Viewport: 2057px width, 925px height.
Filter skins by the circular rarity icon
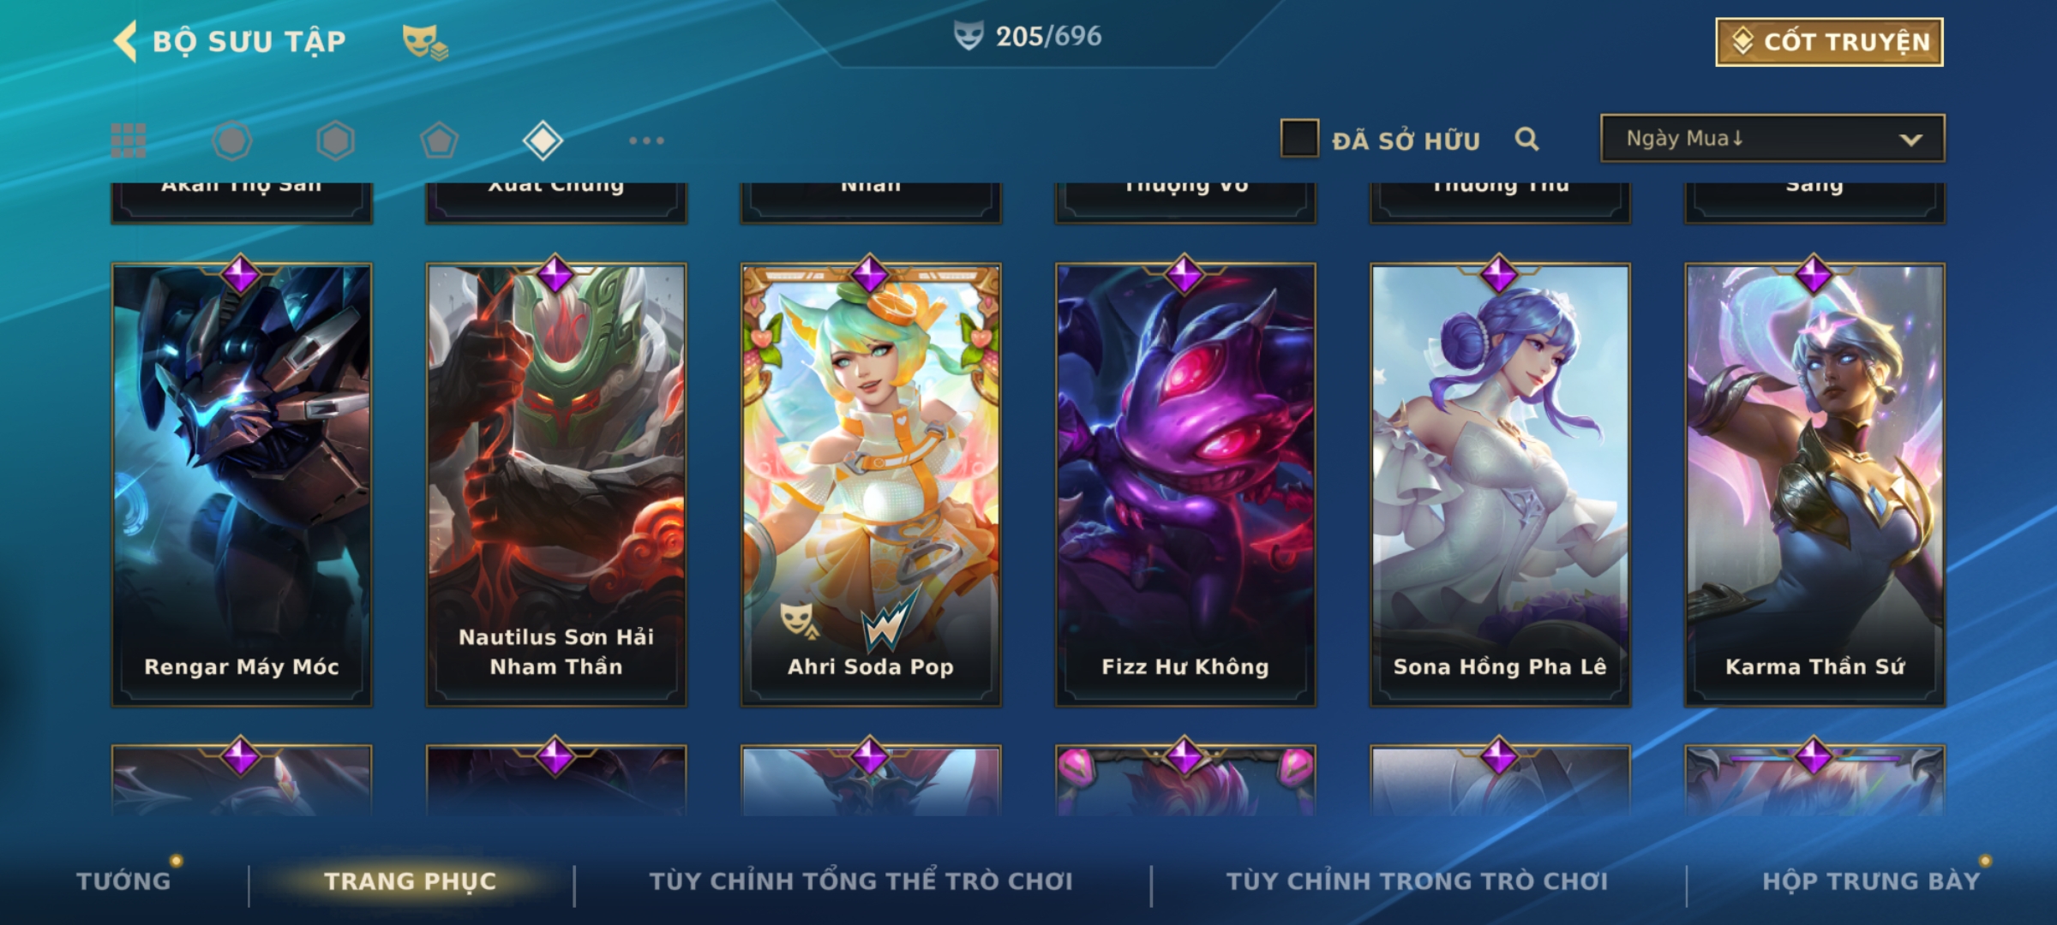[x=232, y=140]
